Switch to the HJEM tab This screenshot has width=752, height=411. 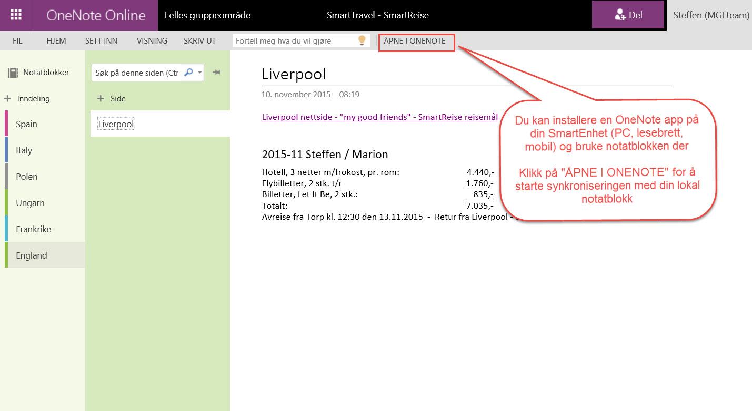click(x=56, y=40)
